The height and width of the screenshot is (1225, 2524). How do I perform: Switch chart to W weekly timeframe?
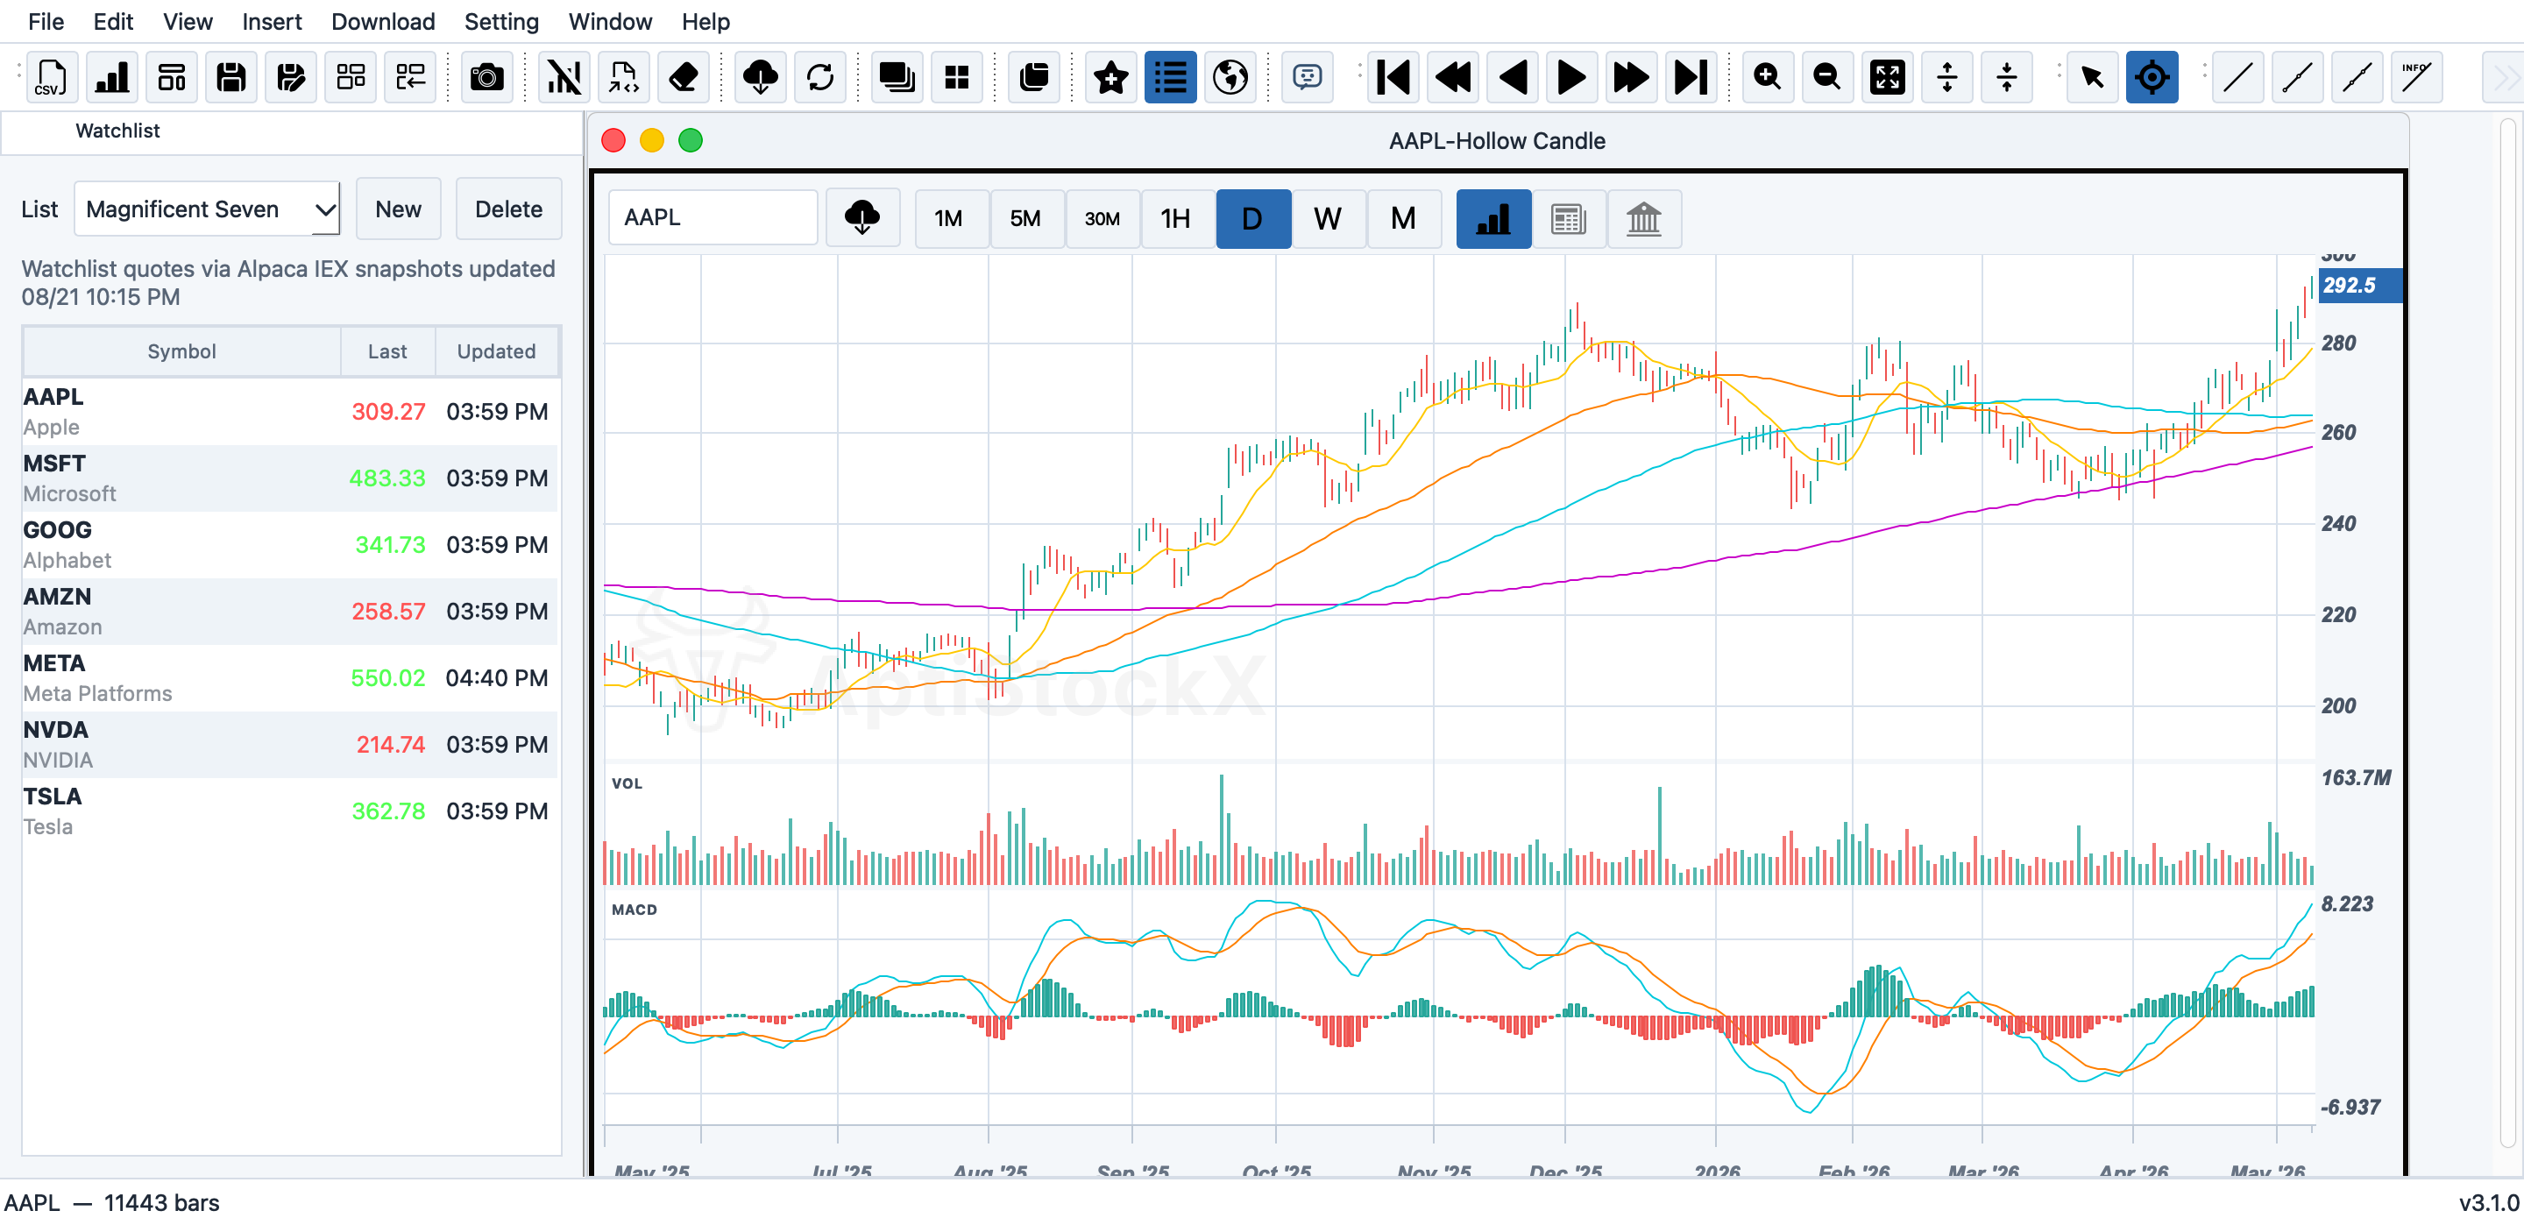tap(1328, 217)
